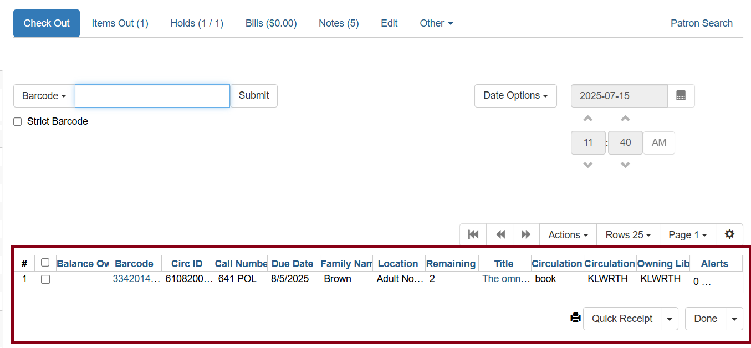The image size is (751, 348).
Task: Open the Bills tab
Action: [271, 23]
